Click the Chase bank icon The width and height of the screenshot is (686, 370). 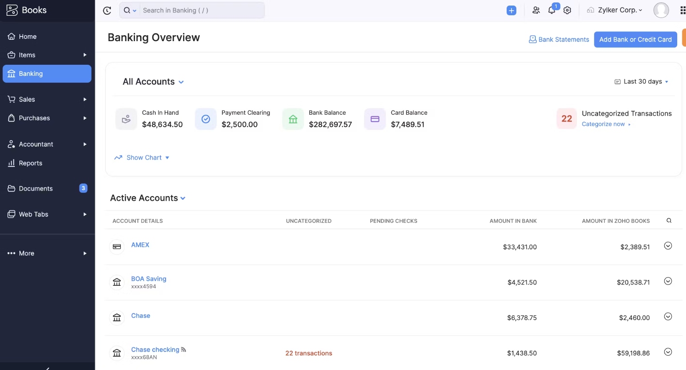click(117, 318)
